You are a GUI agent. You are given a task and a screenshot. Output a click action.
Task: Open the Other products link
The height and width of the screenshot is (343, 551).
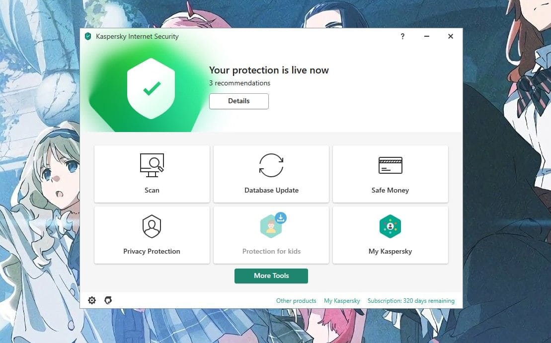tap(296, 301)
